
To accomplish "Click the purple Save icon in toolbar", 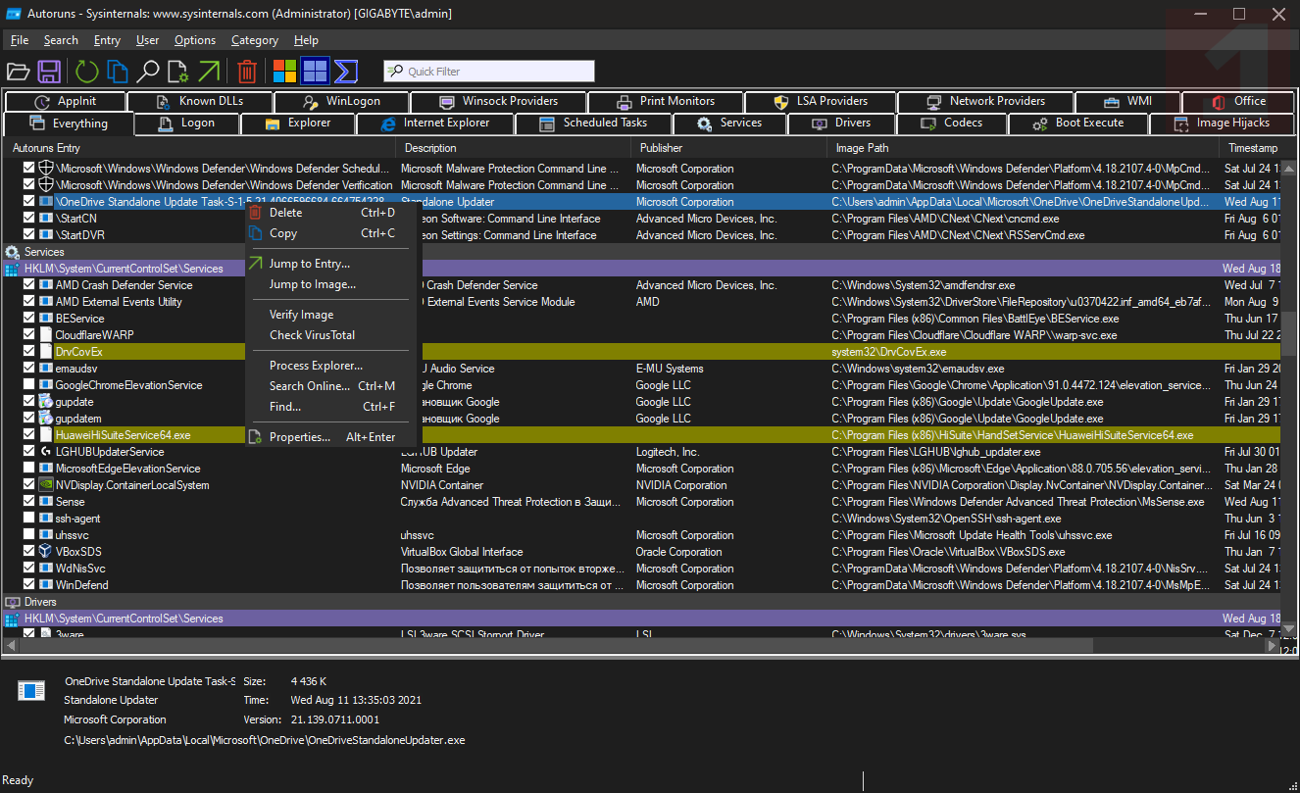I will [x=49, y=72].
